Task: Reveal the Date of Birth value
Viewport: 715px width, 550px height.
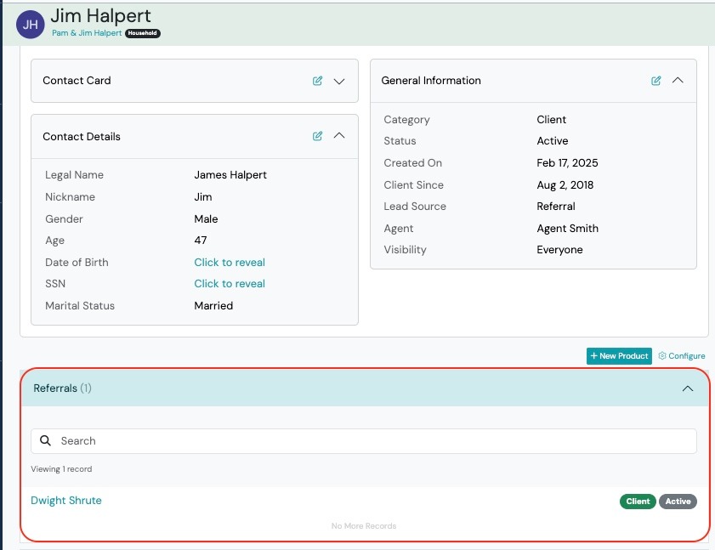Action: click(230, 262)
